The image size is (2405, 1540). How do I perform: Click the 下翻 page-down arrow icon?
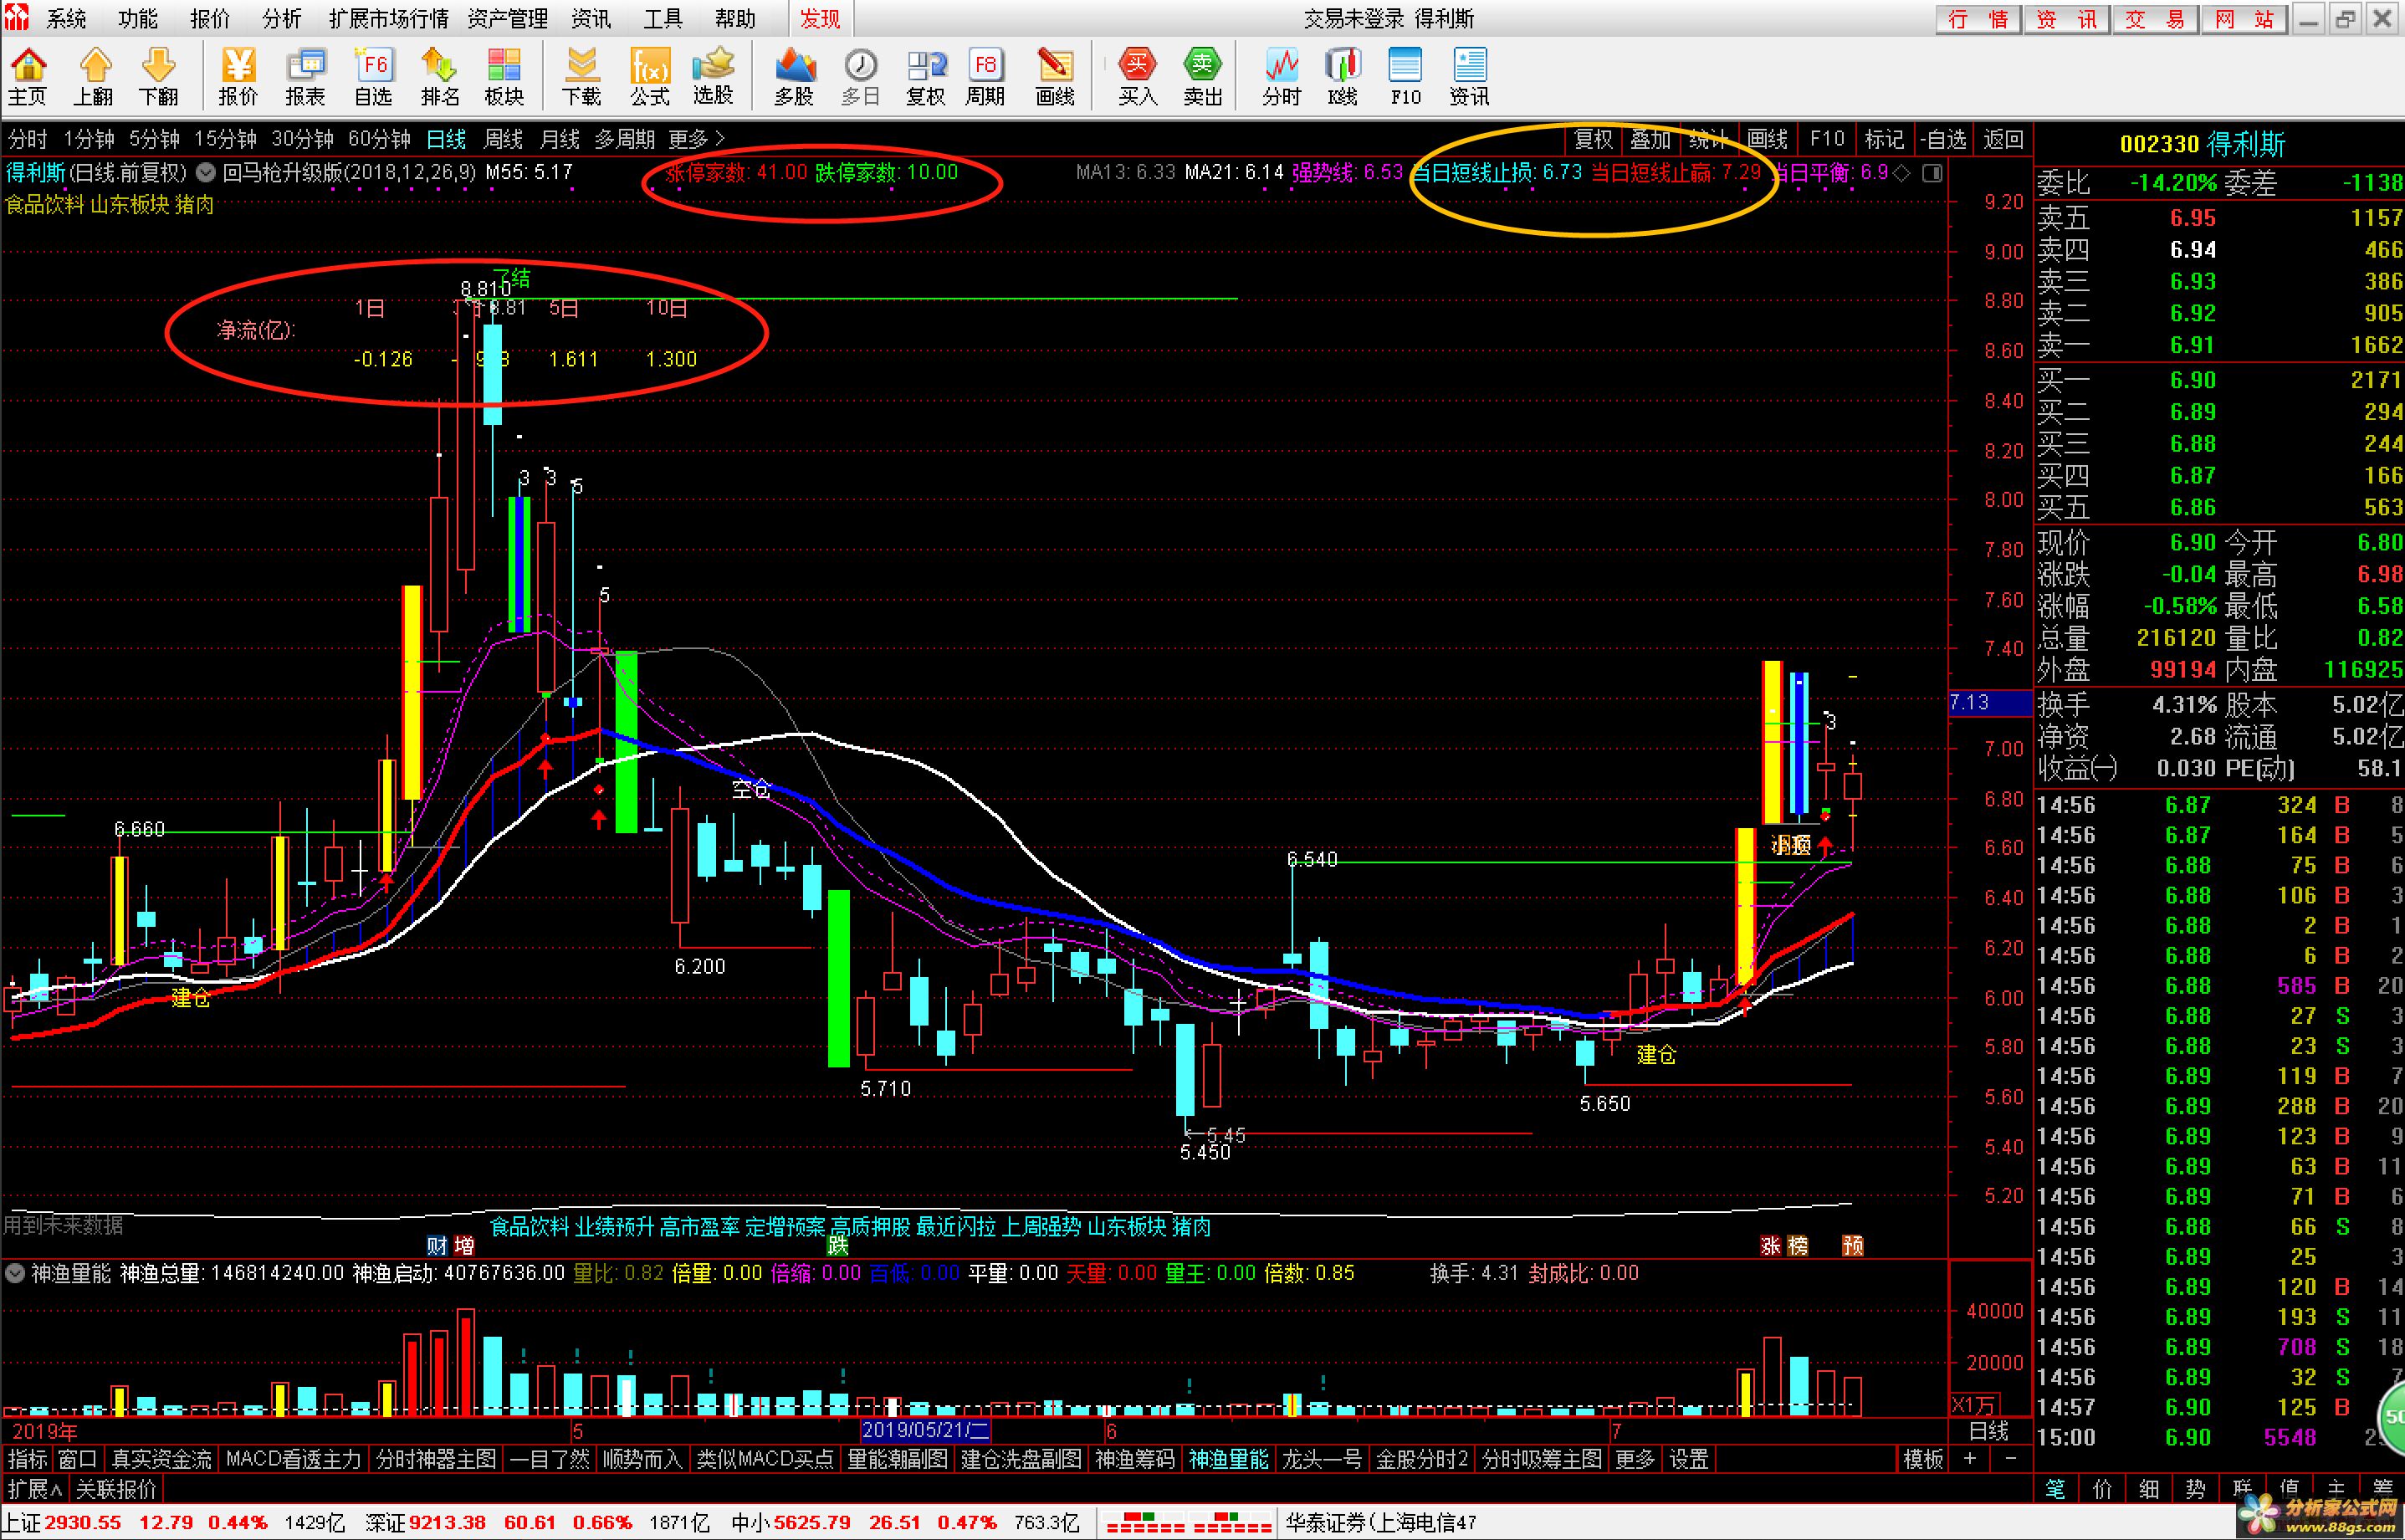coord(158,76)
